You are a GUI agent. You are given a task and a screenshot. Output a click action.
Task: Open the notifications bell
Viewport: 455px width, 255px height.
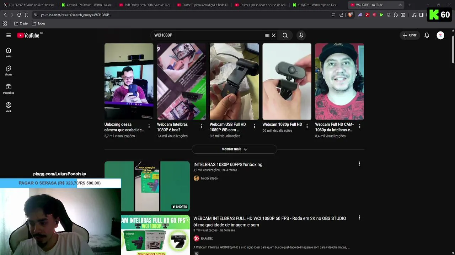click(427, 35)
